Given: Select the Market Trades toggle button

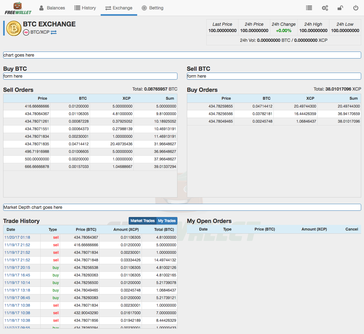Looking at the screenshot, I should (143, 221).
